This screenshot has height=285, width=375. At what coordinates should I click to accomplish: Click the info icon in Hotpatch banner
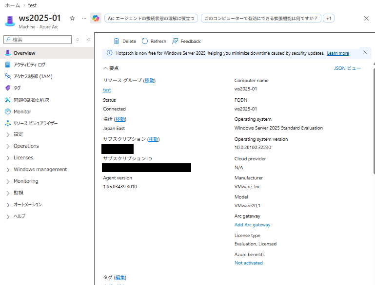point(109,53)
